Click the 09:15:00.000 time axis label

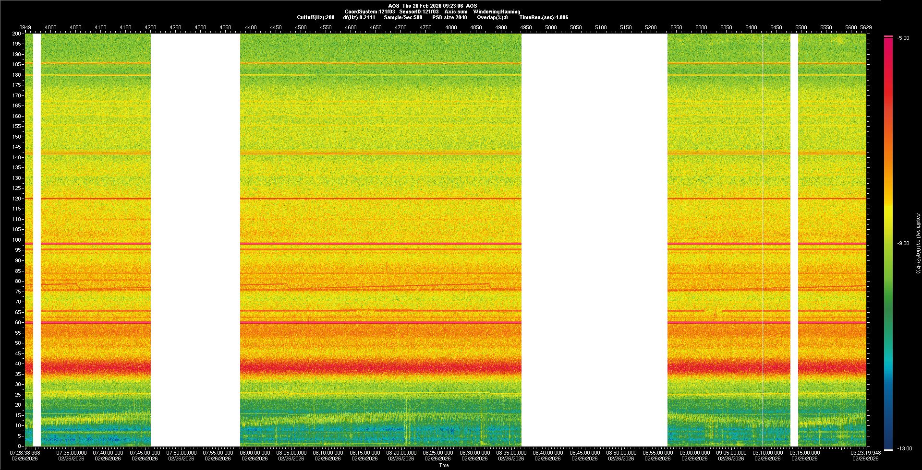[x=804, y=453]
